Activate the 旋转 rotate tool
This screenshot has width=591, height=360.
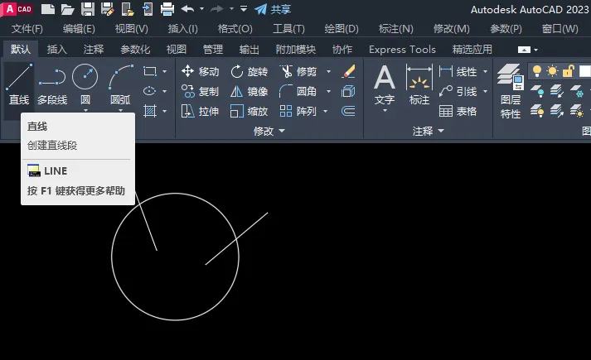[249, 71]
